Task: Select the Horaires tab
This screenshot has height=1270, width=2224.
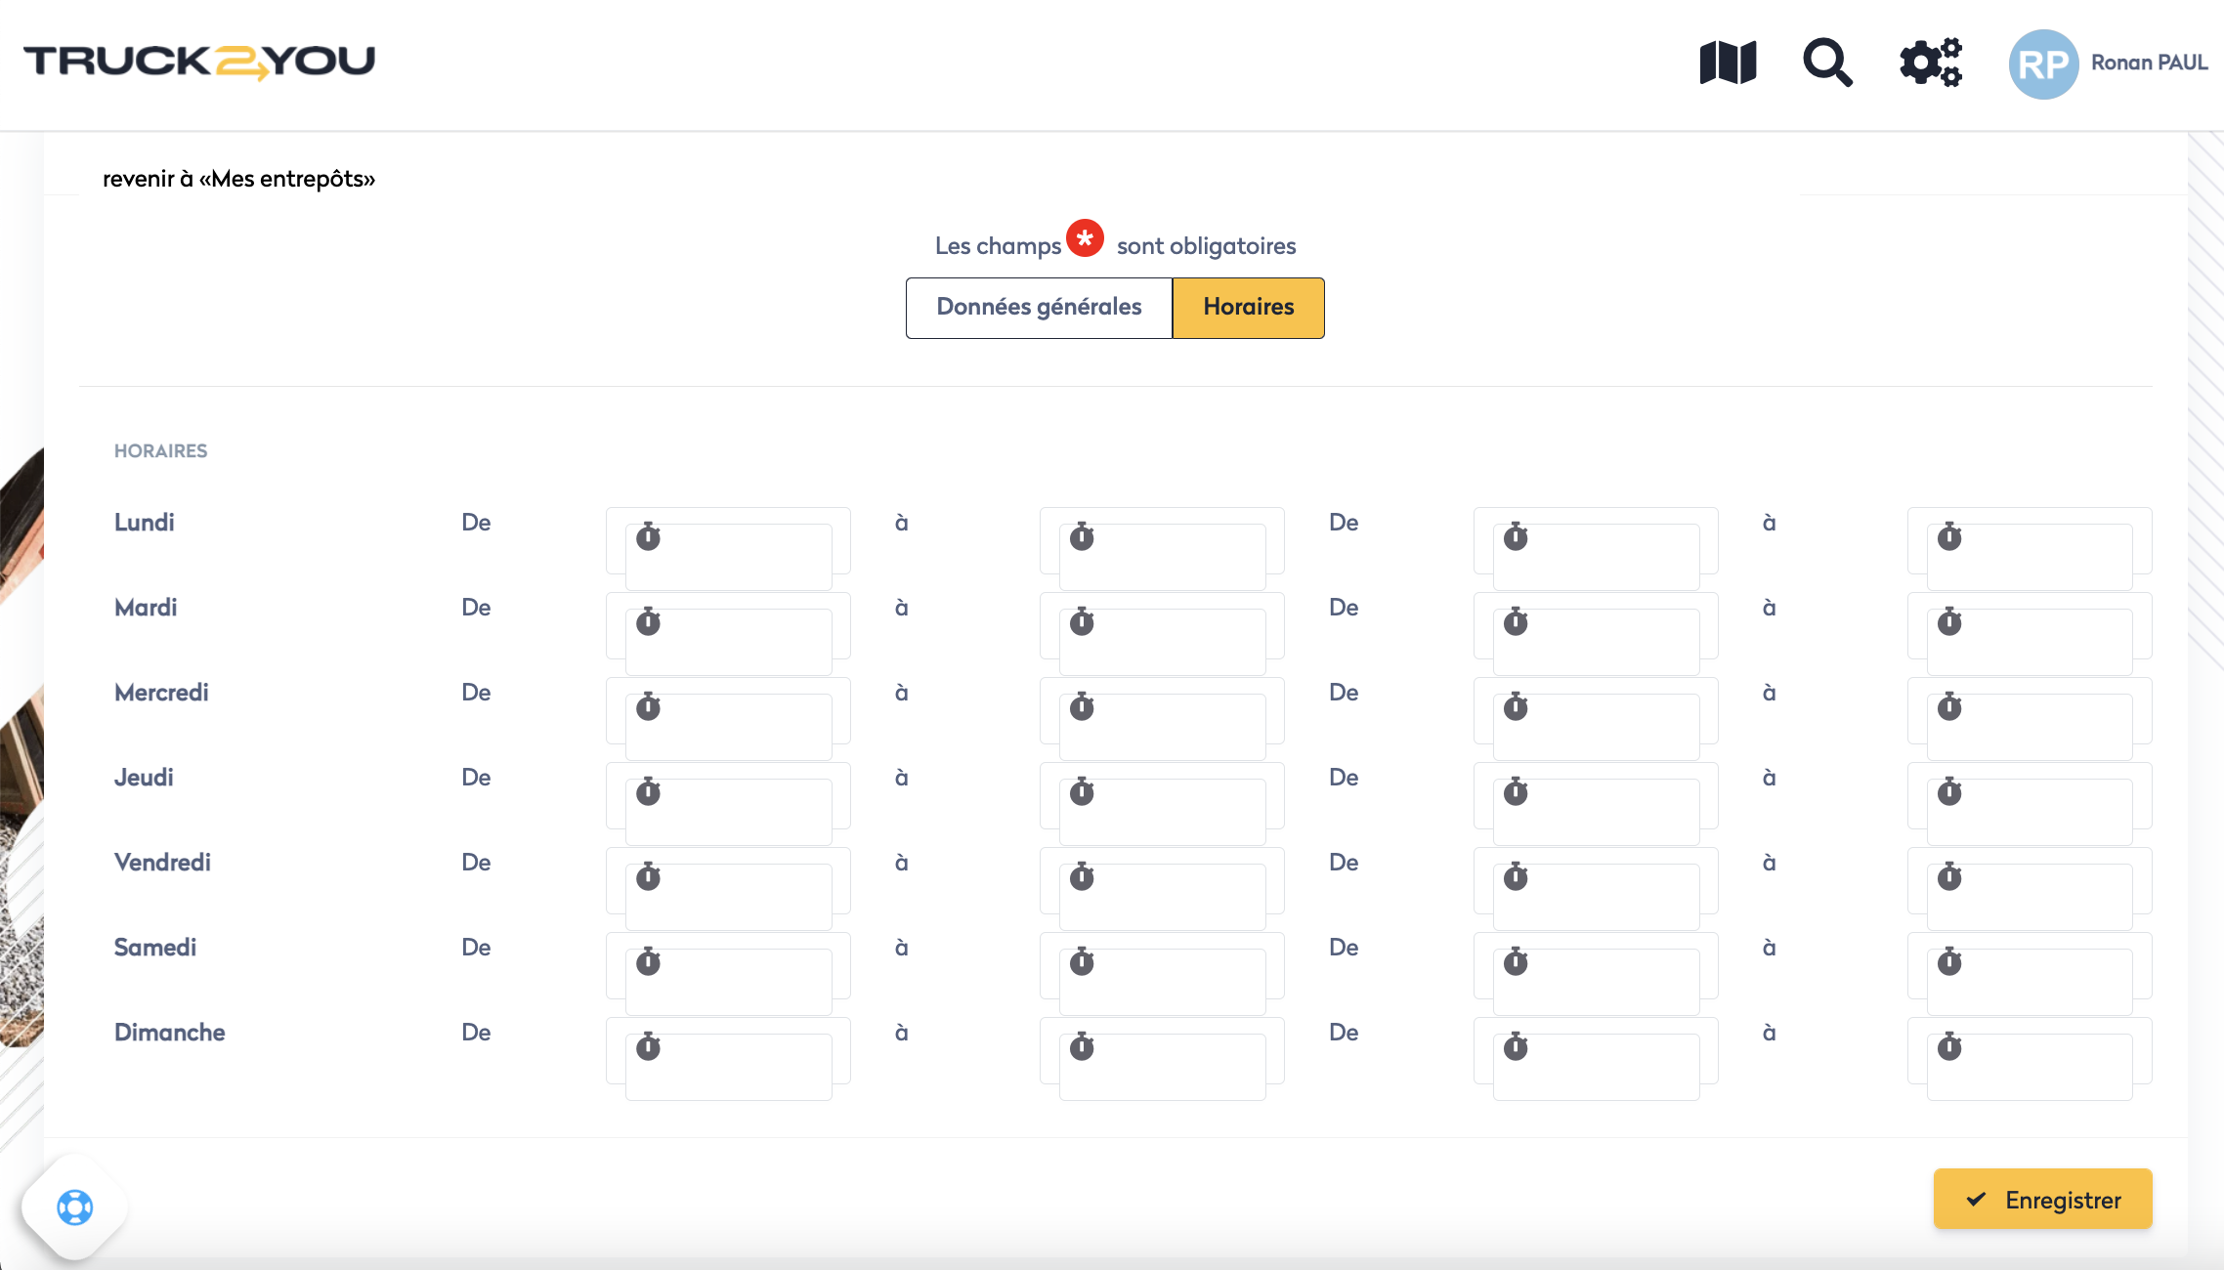Action: tap(1248, 308)
